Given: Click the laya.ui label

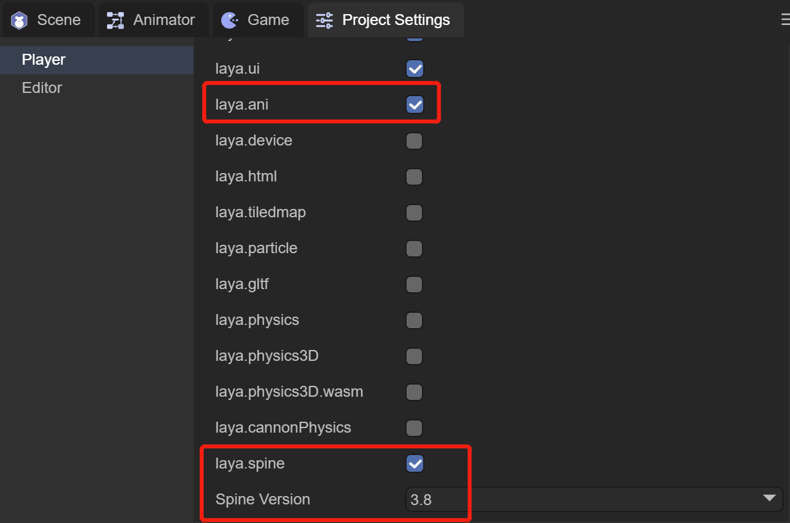Looking at the screenshot, I should [x=237, y=69].
